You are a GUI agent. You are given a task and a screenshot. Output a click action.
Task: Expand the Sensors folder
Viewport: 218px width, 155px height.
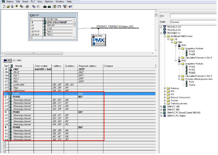(x=165, y=100)
